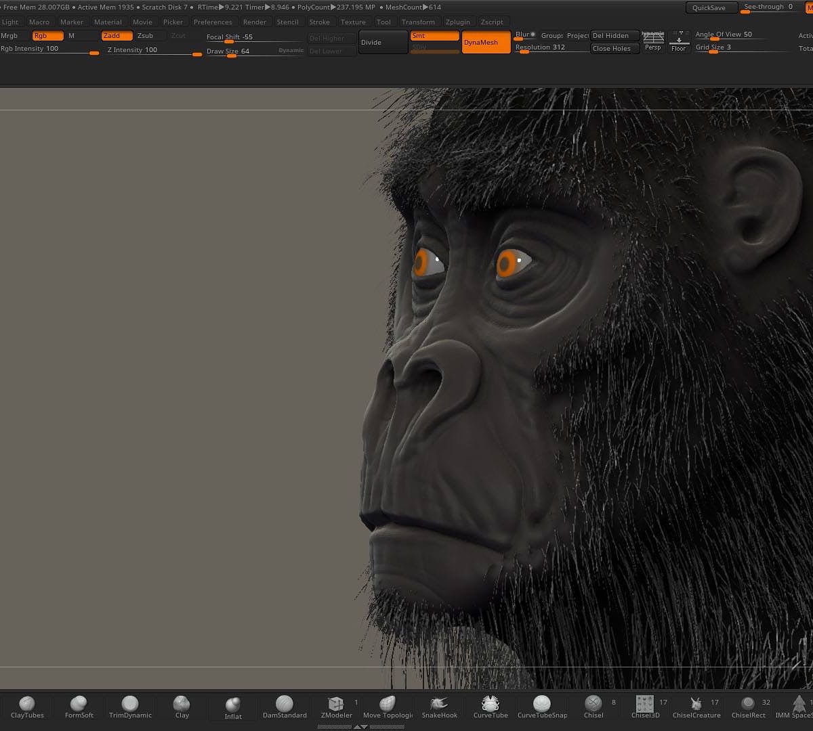Toggle the Smt smooth option

tap(435, 36)
